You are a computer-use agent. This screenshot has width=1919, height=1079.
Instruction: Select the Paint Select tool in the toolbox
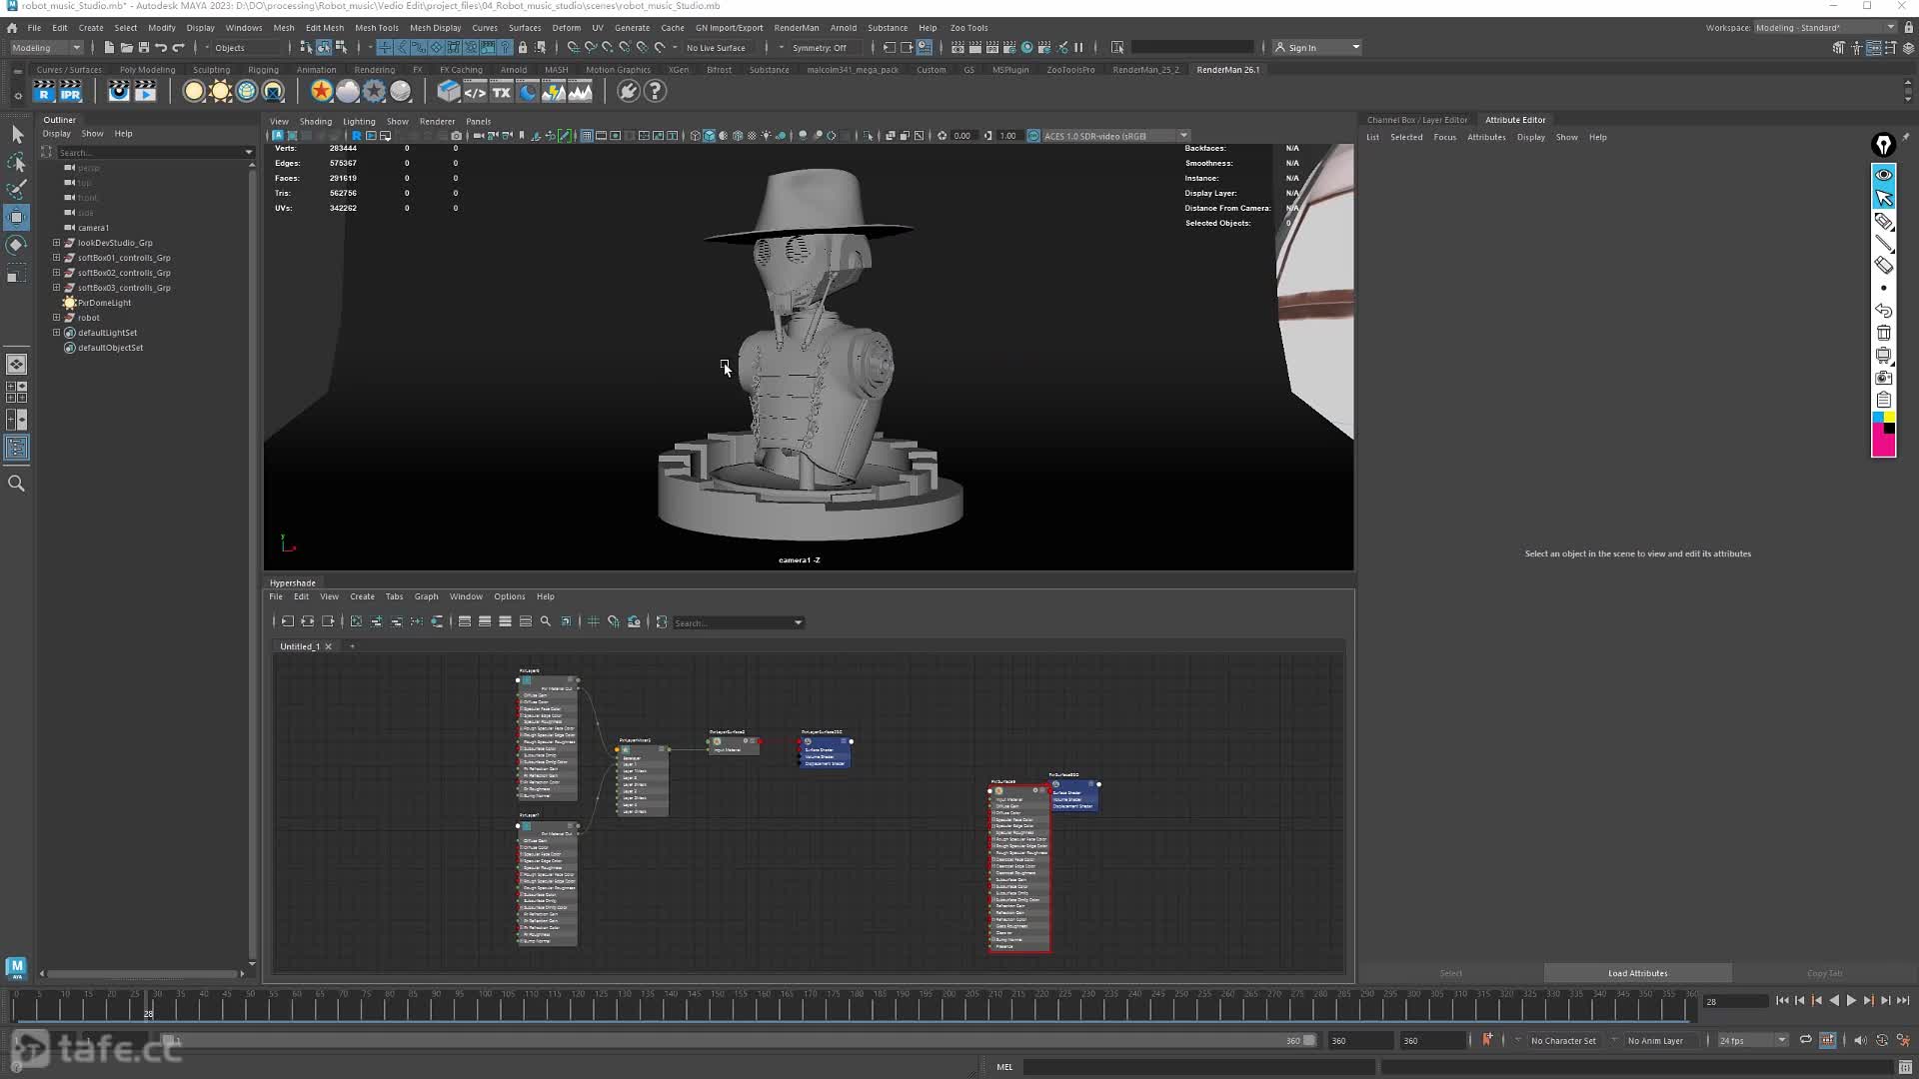coord(17,189)
